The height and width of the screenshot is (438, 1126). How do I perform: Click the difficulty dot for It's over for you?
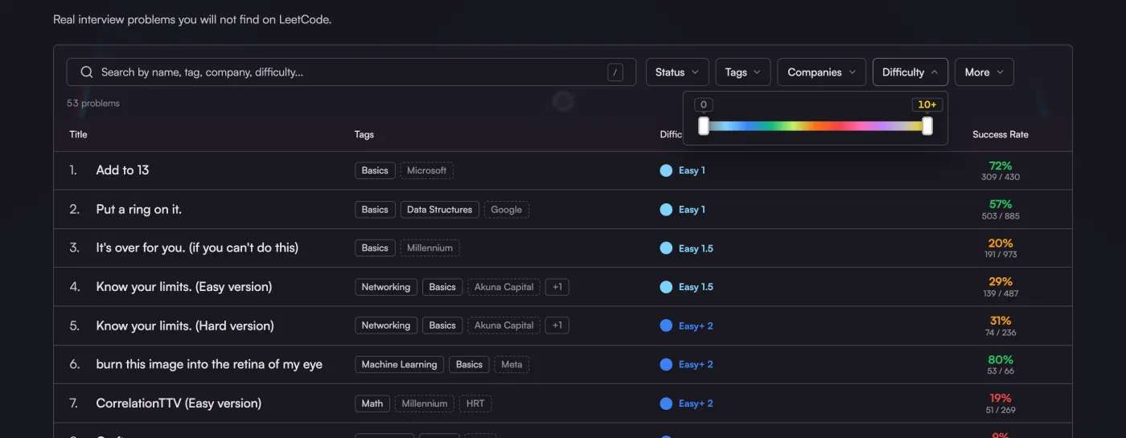pyautogui.click(x=666, y=248)
